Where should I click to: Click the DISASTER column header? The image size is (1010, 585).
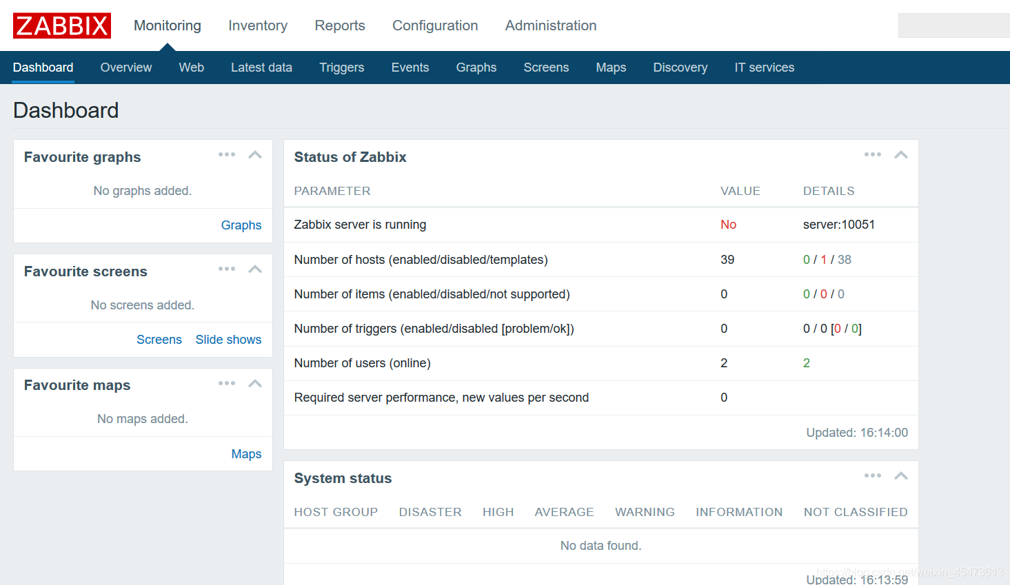pos(430,512)
